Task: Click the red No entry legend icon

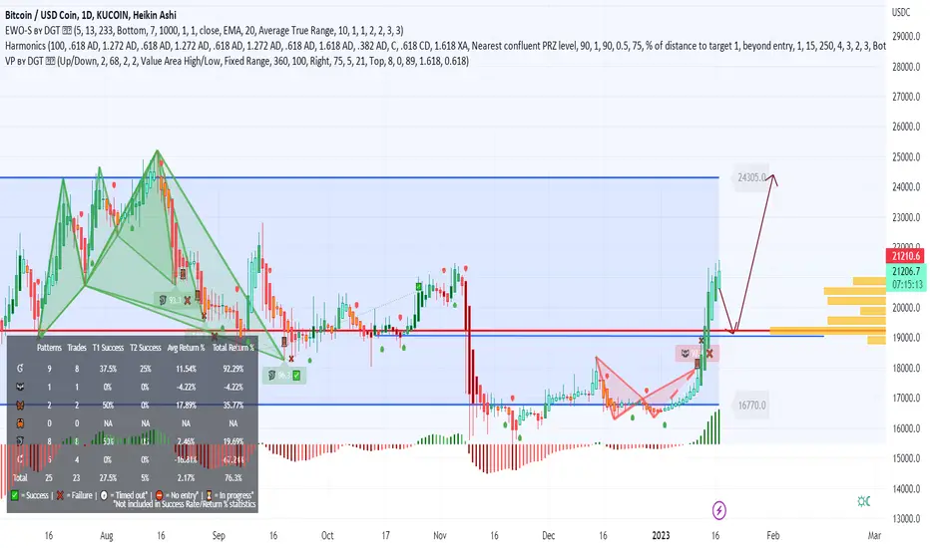Action: click(x=159, y=495)
